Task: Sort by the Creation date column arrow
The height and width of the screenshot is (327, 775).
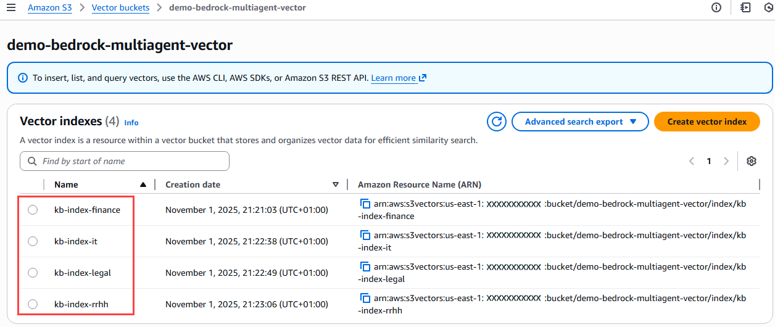Action: pyautogui.click(x=336, y=184)
